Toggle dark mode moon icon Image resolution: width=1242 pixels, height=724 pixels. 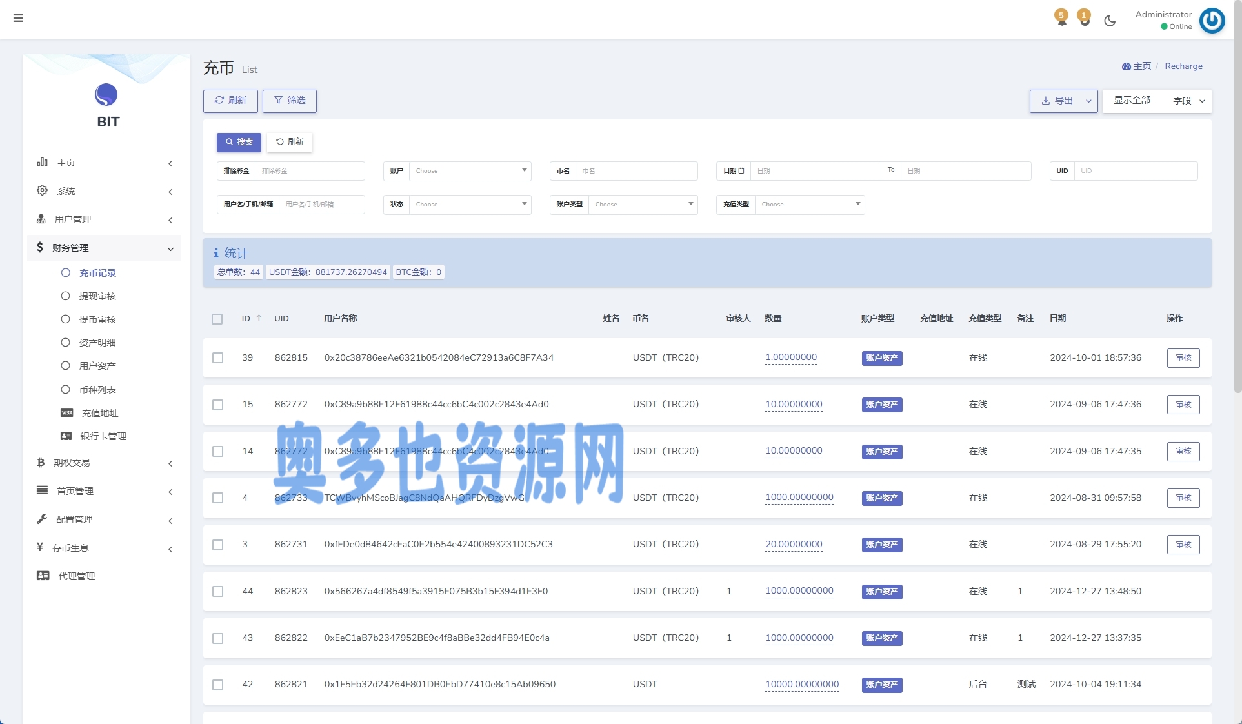(1110, 21)
